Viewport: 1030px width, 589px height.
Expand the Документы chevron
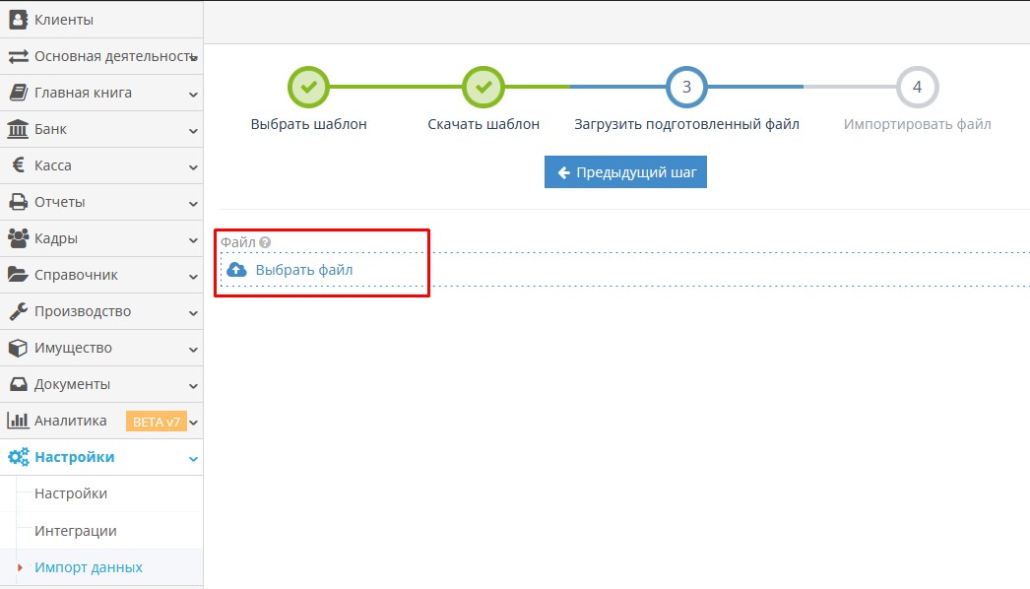coord(193,385)
